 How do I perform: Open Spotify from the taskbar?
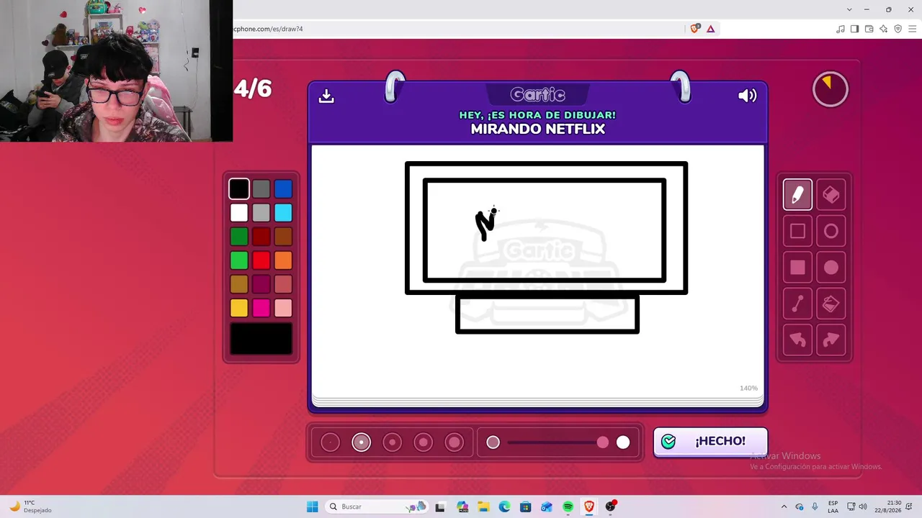click(568, 506)
